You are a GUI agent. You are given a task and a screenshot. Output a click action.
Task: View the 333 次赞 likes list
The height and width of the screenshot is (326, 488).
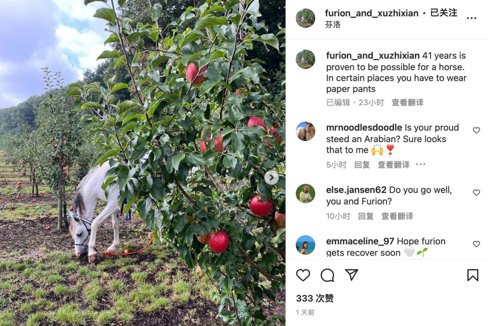tap(314, 298)
